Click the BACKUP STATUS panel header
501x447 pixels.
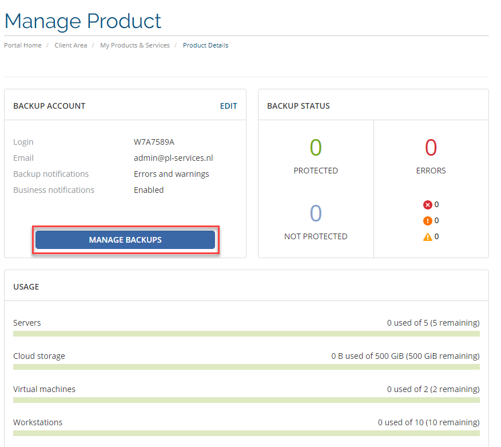(x=298, y=106)
